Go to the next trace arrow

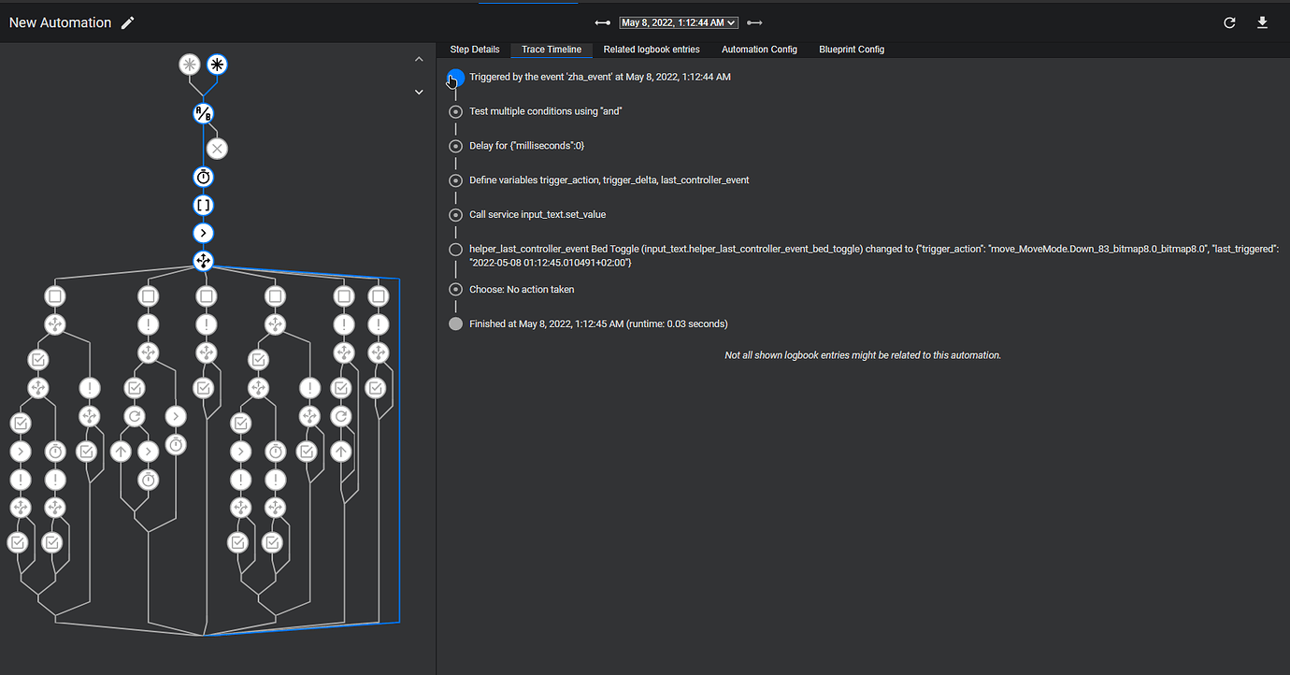pyautogui.click(x=754, y=22)
